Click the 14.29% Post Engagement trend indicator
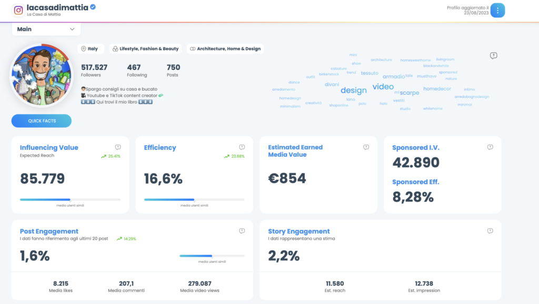The width and height of the screenshot is (539, 304). (x=126, y=239)
